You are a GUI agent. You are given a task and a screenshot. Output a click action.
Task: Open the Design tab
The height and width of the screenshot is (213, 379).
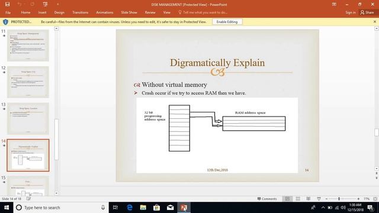point(59,12)
